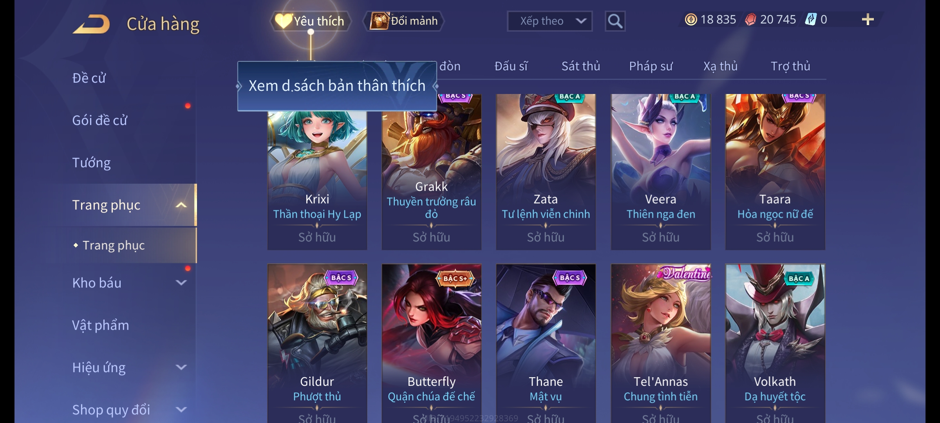Open the search magnifier icon

coord(615,21)
